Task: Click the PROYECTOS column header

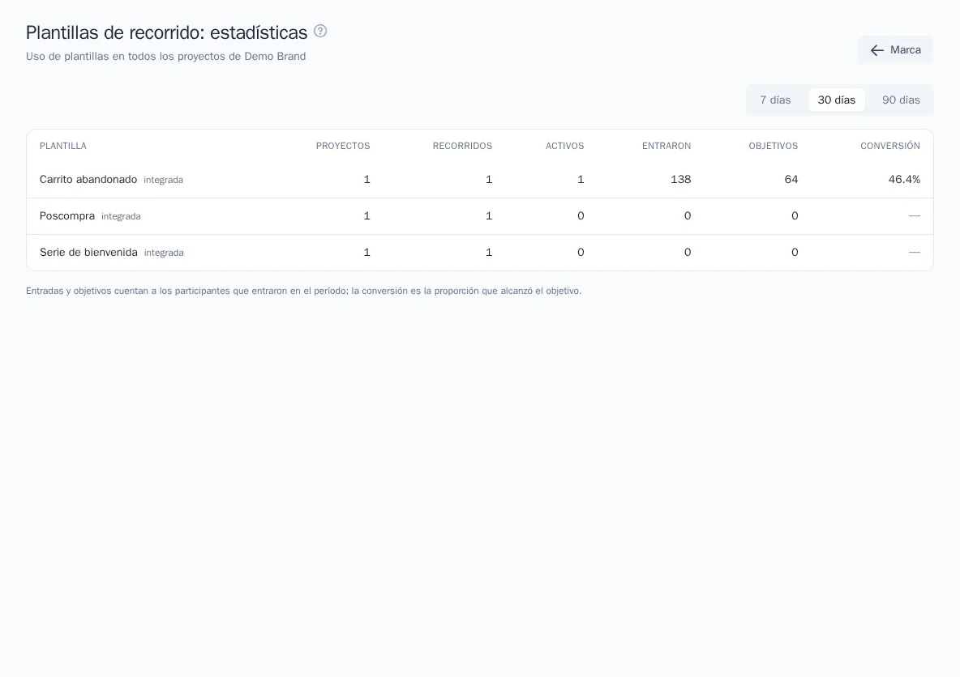Action: pos(343,146)
